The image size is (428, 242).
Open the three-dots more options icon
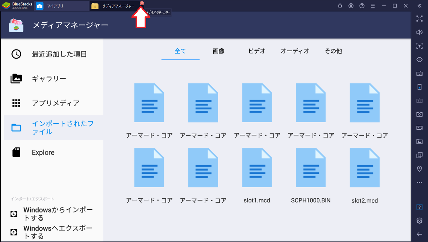point(419,182)
